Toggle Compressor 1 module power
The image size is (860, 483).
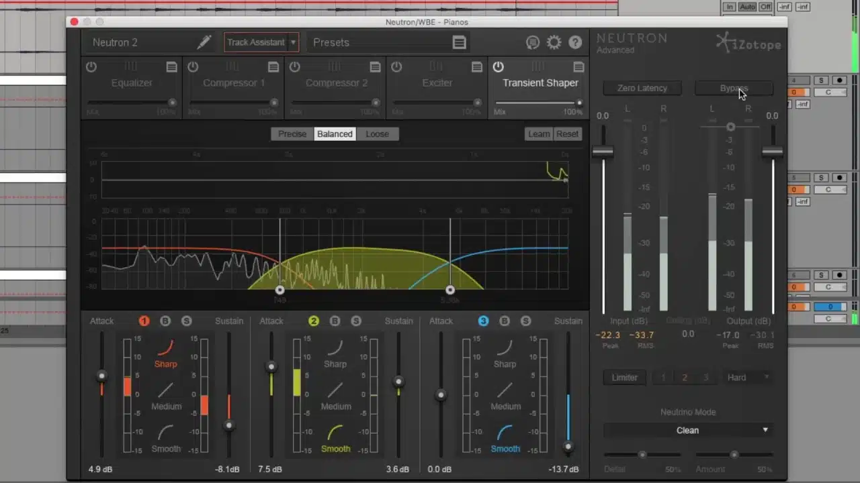click(193, 67)
